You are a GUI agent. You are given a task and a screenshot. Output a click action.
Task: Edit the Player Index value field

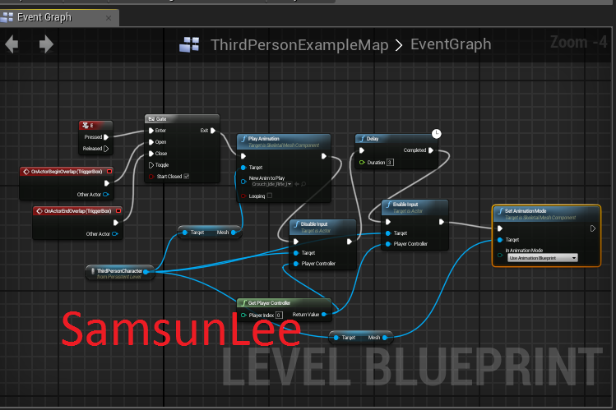279,315
